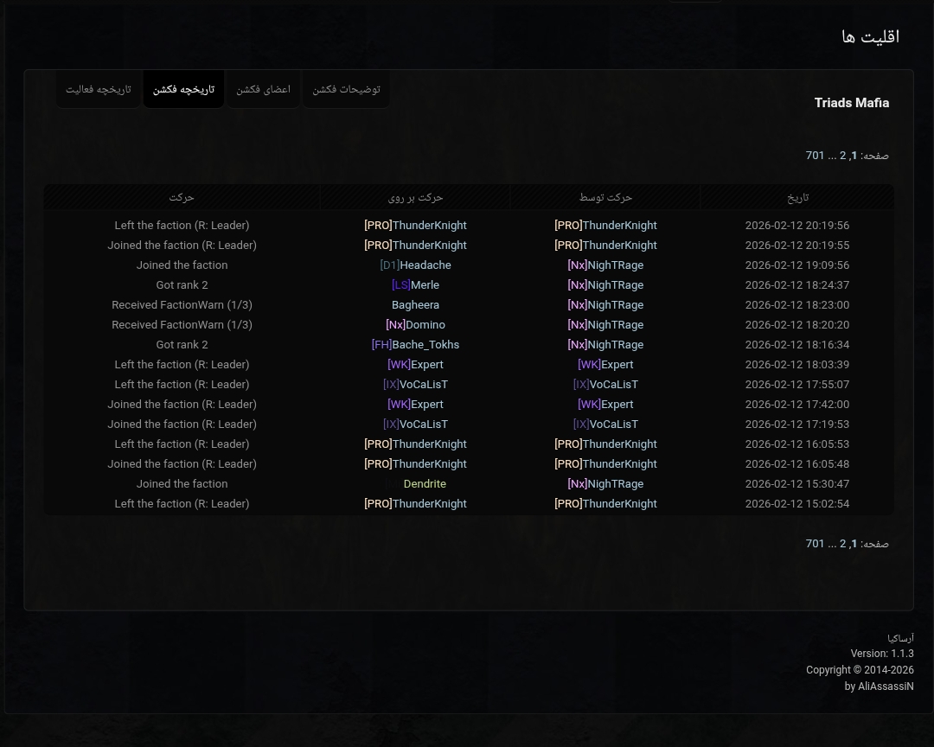Click the تاریخ column header
Viewport: 934px width, 747px height.
point(797,197)
